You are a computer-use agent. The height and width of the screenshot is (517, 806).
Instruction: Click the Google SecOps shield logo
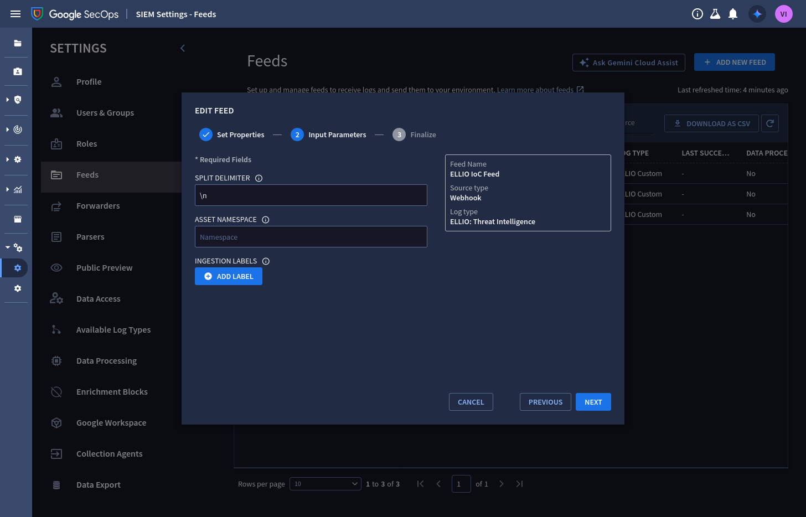[x=37, y=14]
